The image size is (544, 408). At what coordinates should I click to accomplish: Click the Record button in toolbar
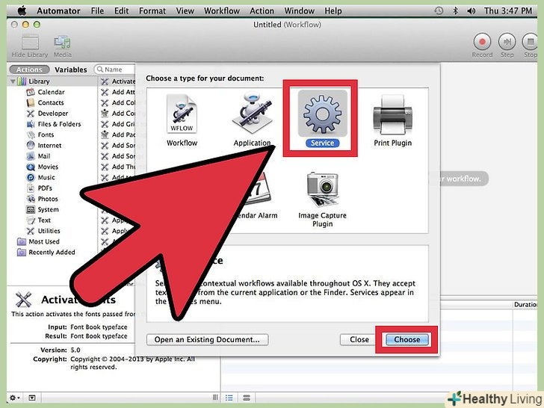(x=482, y=42)
